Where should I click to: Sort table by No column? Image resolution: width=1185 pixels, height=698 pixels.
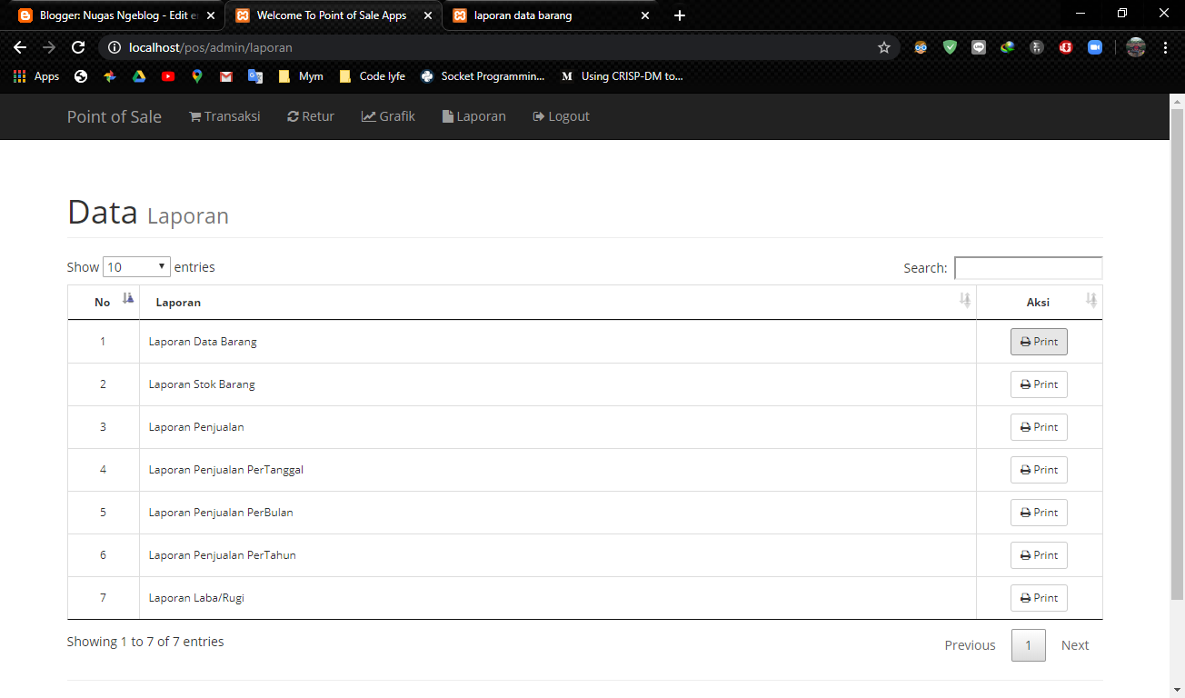(x=103, y=302)
